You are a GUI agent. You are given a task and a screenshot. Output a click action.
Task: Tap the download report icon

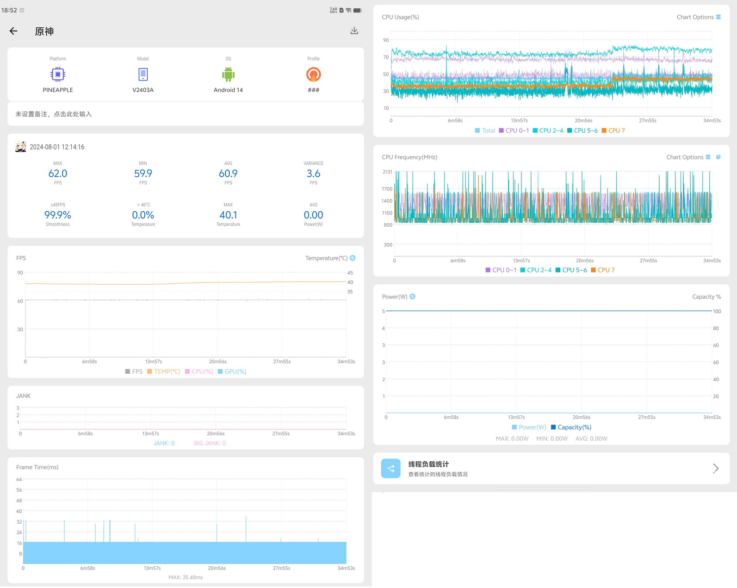pyautogui.click(x=354, y=31)
